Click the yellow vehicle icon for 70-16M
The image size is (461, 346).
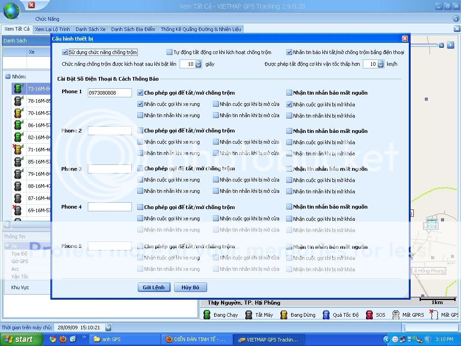click(18, 113)
